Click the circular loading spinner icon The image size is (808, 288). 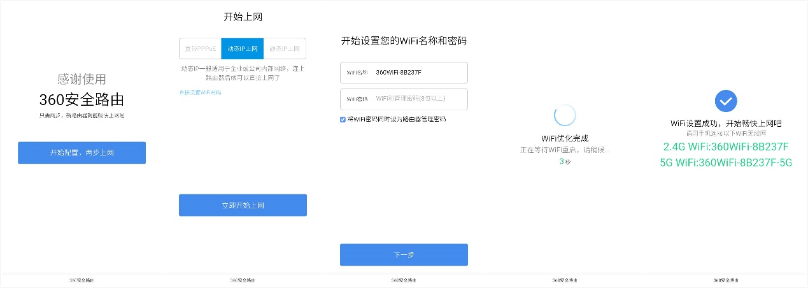(565, 115)
